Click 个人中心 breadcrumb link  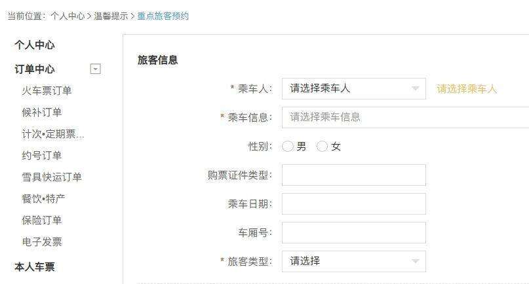point(68,16)
